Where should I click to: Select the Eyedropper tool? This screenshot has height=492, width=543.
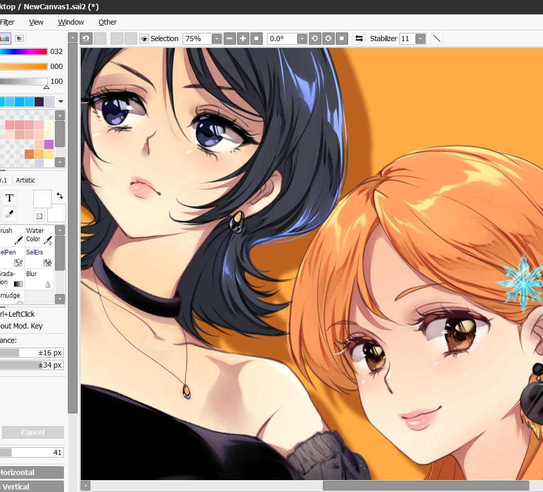click(9, 214)
